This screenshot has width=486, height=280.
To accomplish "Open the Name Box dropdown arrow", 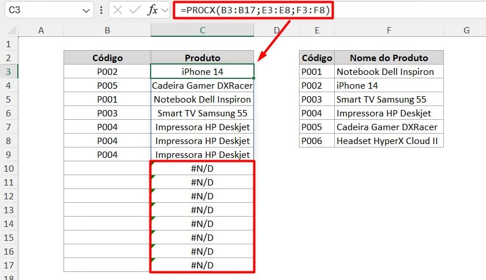I will click(86, 11).
